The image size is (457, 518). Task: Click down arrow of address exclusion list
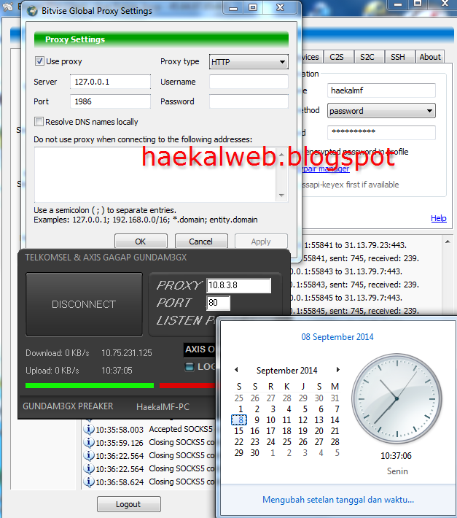(281, 196)
